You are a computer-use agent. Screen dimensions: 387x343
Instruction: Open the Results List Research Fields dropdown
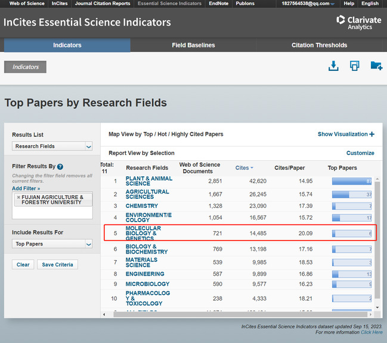coord(52,146)
